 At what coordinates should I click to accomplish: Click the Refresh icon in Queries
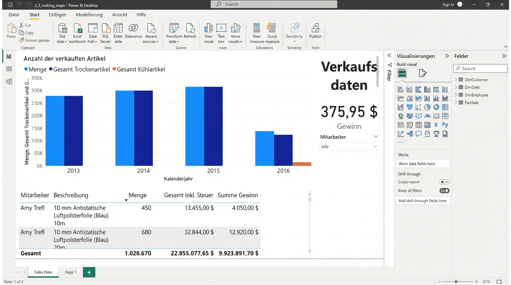click(190, 29)
